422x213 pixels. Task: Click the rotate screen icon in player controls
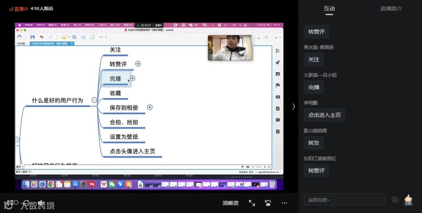pyautogui.click(x=268, y=203)
